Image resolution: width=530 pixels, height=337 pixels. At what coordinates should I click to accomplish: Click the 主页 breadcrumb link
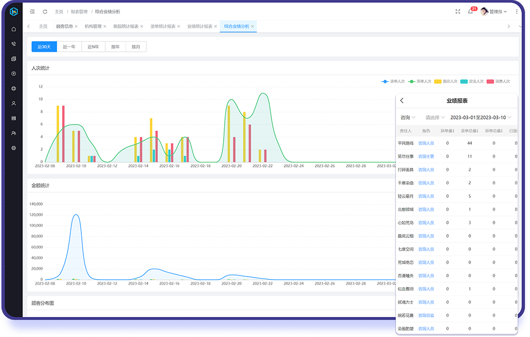click(x=59, y=11)
